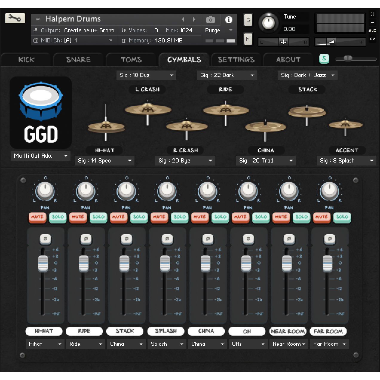The height and width of the screenshot is (380, 380).
Task: Mute the Hi-Hat mixer channel
Action: pyautogui.click(x=37, y=217)
